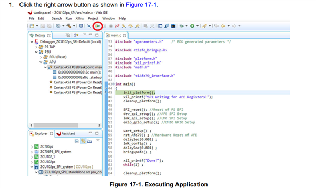Image resolution: width=316 pixels, height=189 pixels.
Task: Collapse the PSU tree node
Action: pos(36,52)
